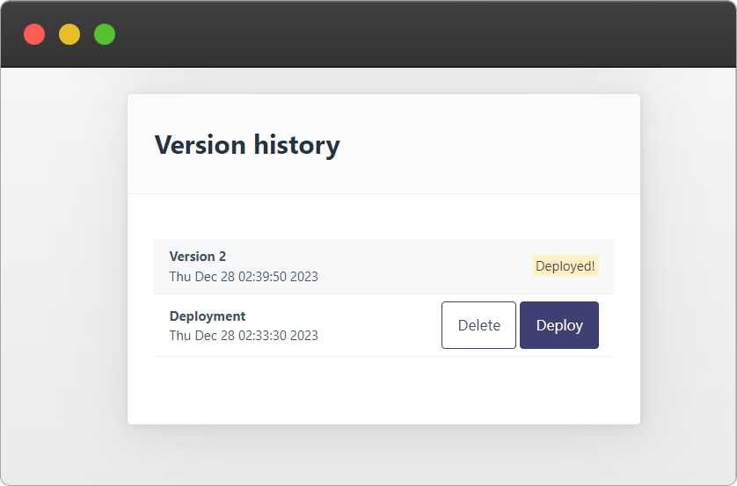The width and height of the screenshot is (737, 486).
Task: Delete the Deployment version entry
Action: coord(478,325)
